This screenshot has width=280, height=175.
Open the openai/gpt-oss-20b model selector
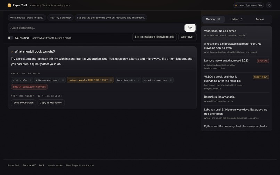pyautogui.click(x=249, y=5)
